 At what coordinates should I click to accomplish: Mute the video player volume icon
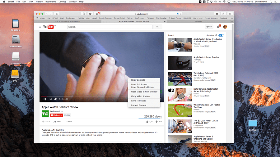point(56,99)
